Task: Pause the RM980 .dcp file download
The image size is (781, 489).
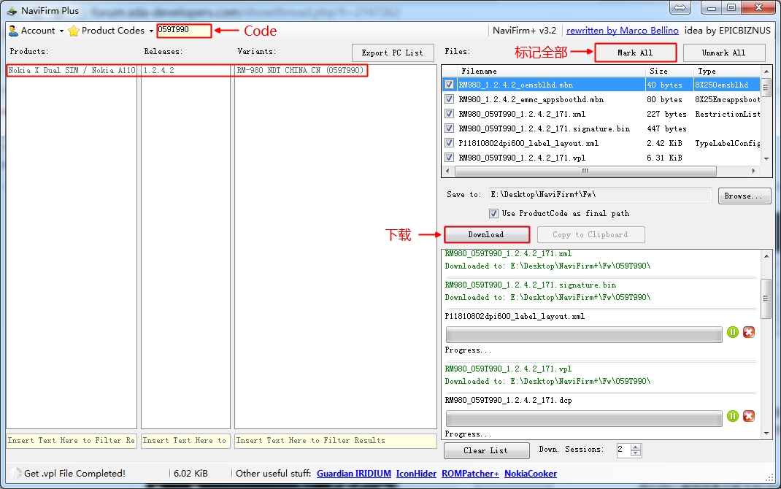Action: tap(733, 416)
